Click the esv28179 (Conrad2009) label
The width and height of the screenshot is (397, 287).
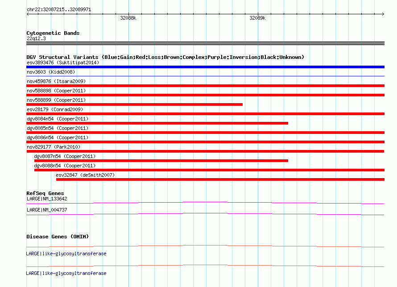55,109
